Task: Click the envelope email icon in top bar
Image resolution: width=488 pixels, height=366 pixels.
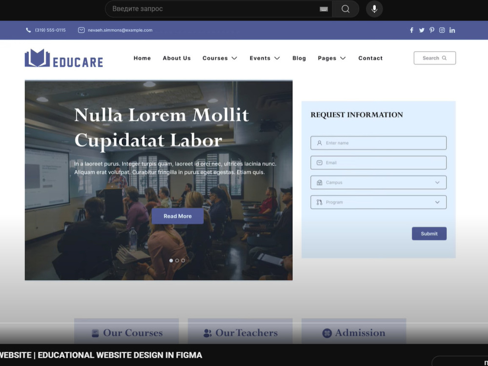Action: 81,30
